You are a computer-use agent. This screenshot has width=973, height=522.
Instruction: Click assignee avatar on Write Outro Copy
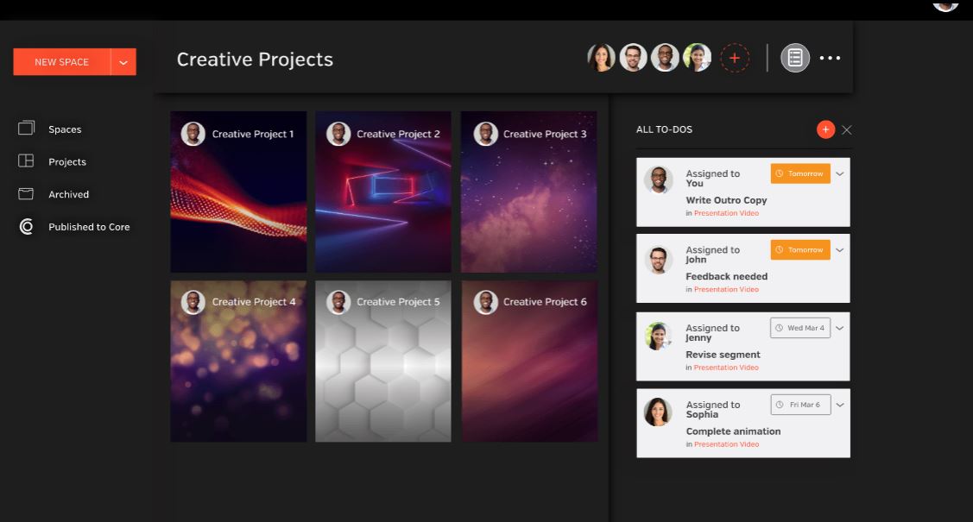tap(659, 179)
